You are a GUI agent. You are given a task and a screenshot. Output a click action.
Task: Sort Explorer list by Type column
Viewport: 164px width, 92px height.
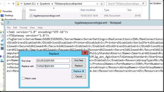107,10
